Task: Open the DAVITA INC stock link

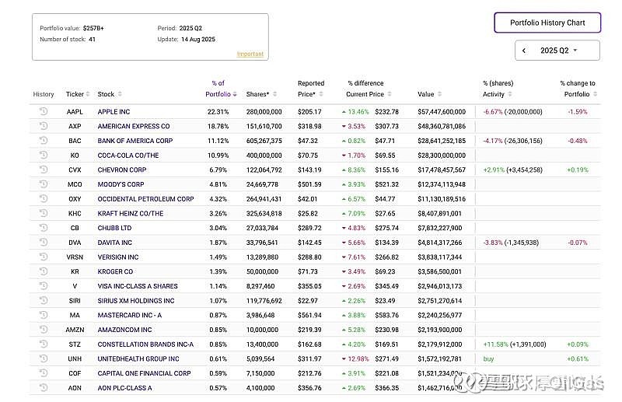Action: pos(114,243)
